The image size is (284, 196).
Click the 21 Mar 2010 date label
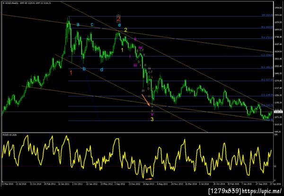[8, 184]
